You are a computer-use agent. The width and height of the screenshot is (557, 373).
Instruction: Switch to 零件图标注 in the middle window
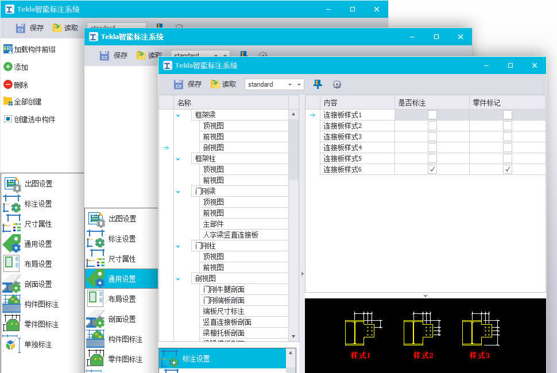tap(122, 359)
